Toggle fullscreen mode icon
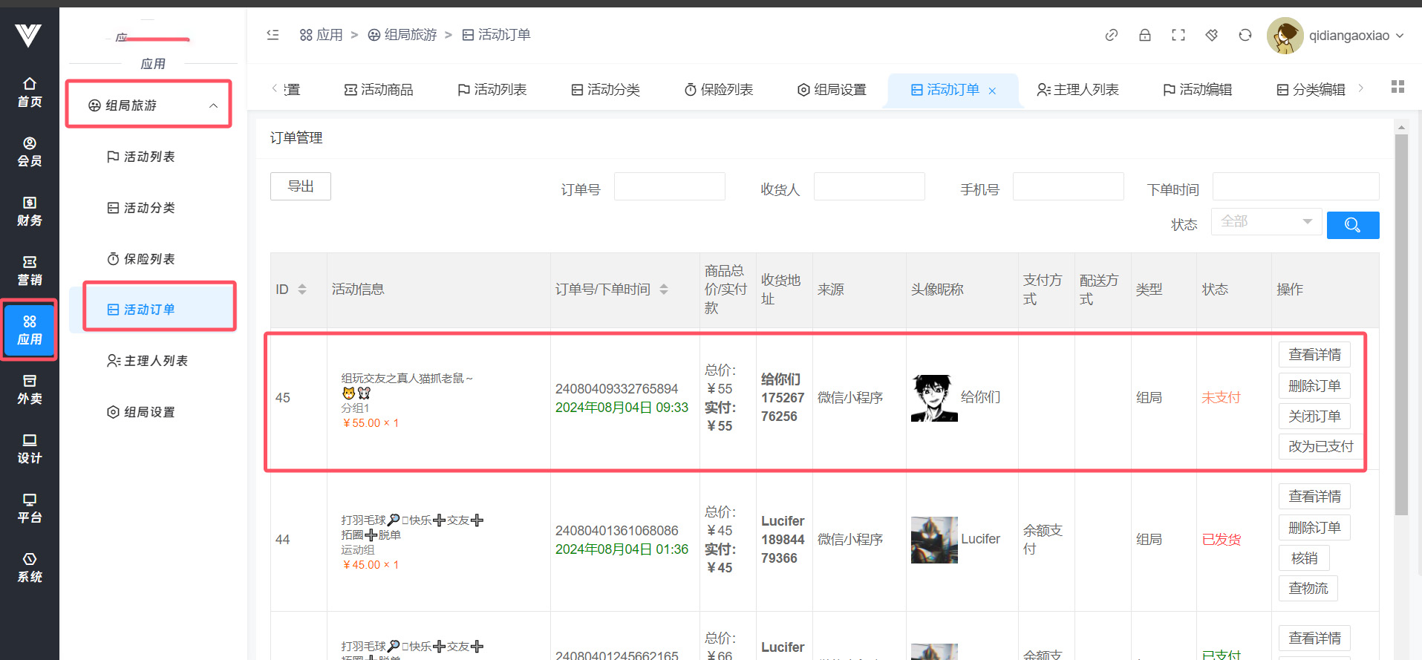 click(1178, 35)
